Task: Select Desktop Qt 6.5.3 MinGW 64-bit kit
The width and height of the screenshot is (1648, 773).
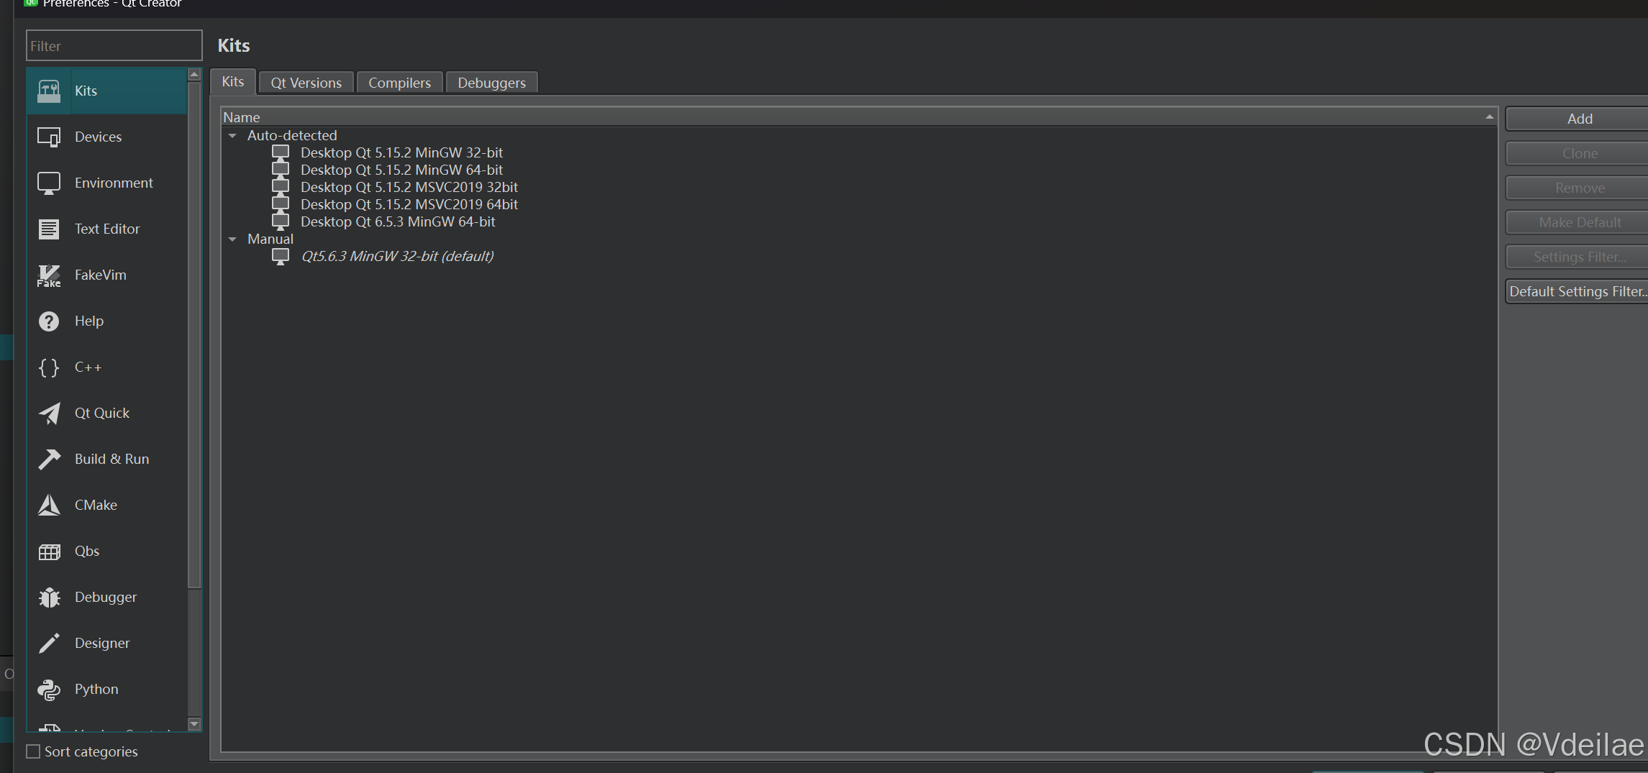Action: 398,221
